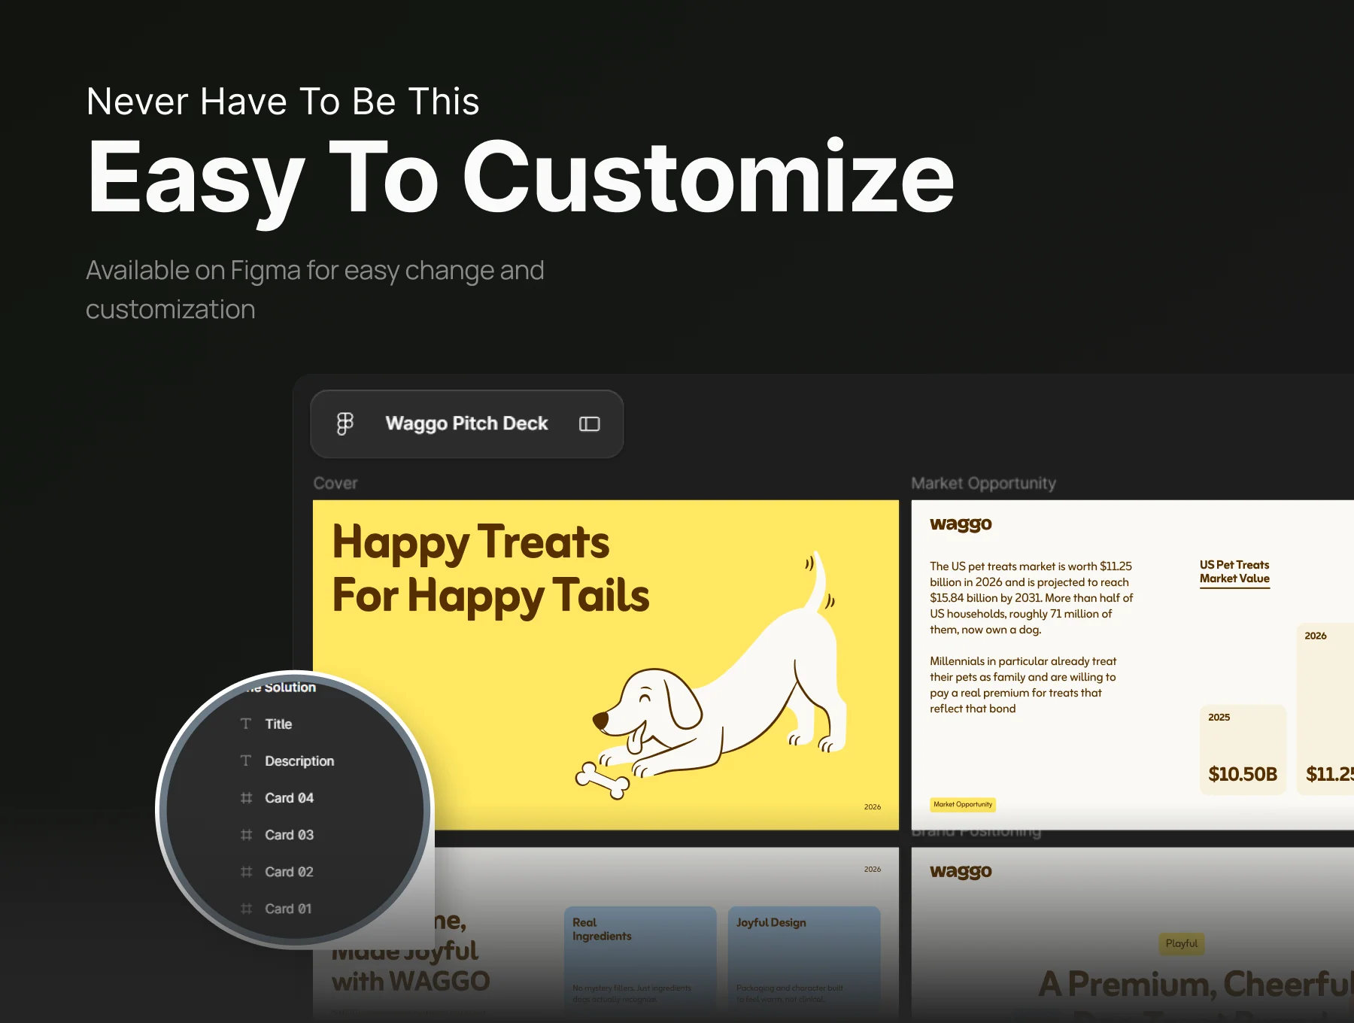The width and height of the screenshot is (1354, 1023).
Task: Select the 2025 $10.50B bar card
Action: [1243, 749]
